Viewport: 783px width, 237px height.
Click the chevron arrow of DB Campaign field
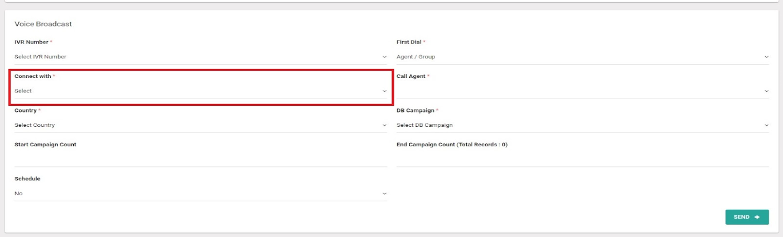[x=766, y=125]
